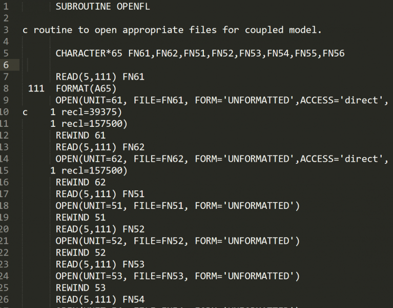Place cursor on SUBROUTINE OPENFL text
393x308 pixels.
pyautogui.click(x=102, y=7)
